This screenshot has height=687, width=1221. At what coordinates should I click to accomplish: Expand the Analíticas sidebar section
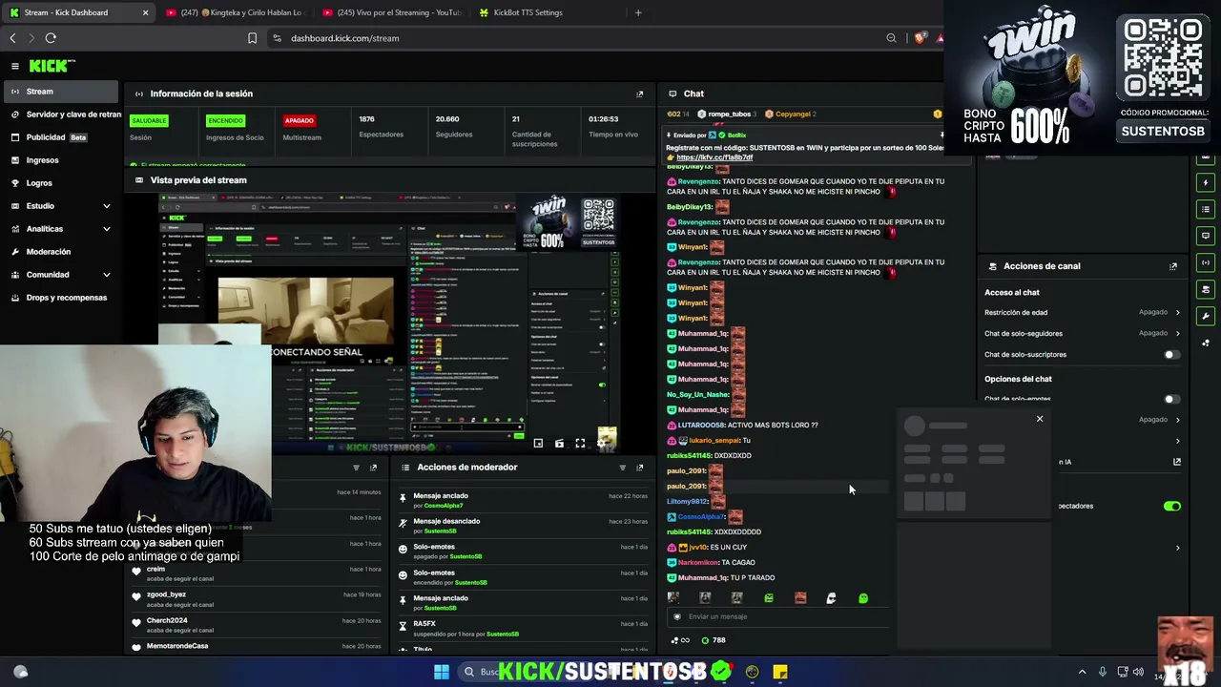60,229
